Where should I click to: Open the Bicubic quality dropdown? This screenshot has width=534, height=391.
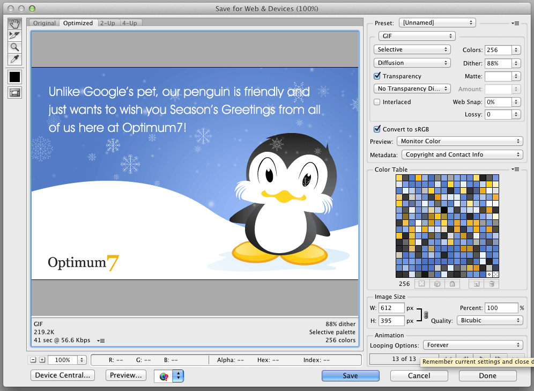point(489,320)
